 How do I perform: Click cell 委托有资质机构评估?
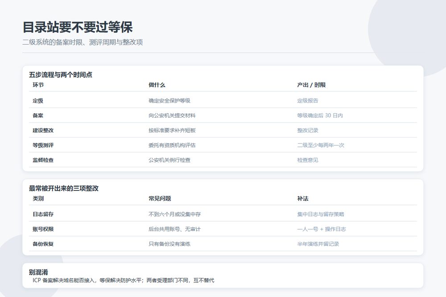(x=172, y=145)
